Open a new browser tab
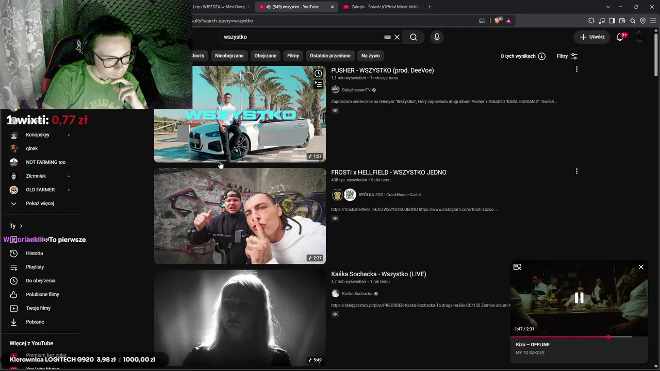 430,7
